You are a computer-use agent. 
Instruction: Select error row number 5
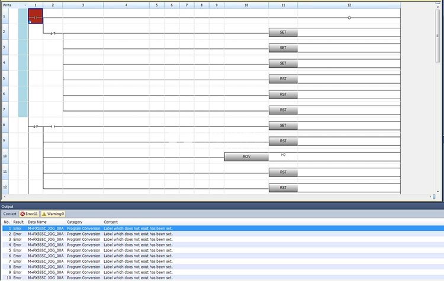click(x=223, y=250)
